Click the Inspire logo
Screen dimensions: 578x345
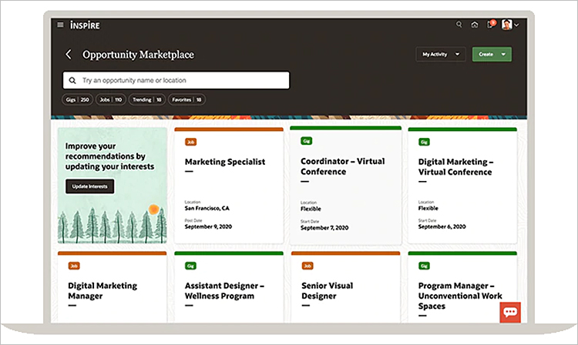(x=85, y=25)
